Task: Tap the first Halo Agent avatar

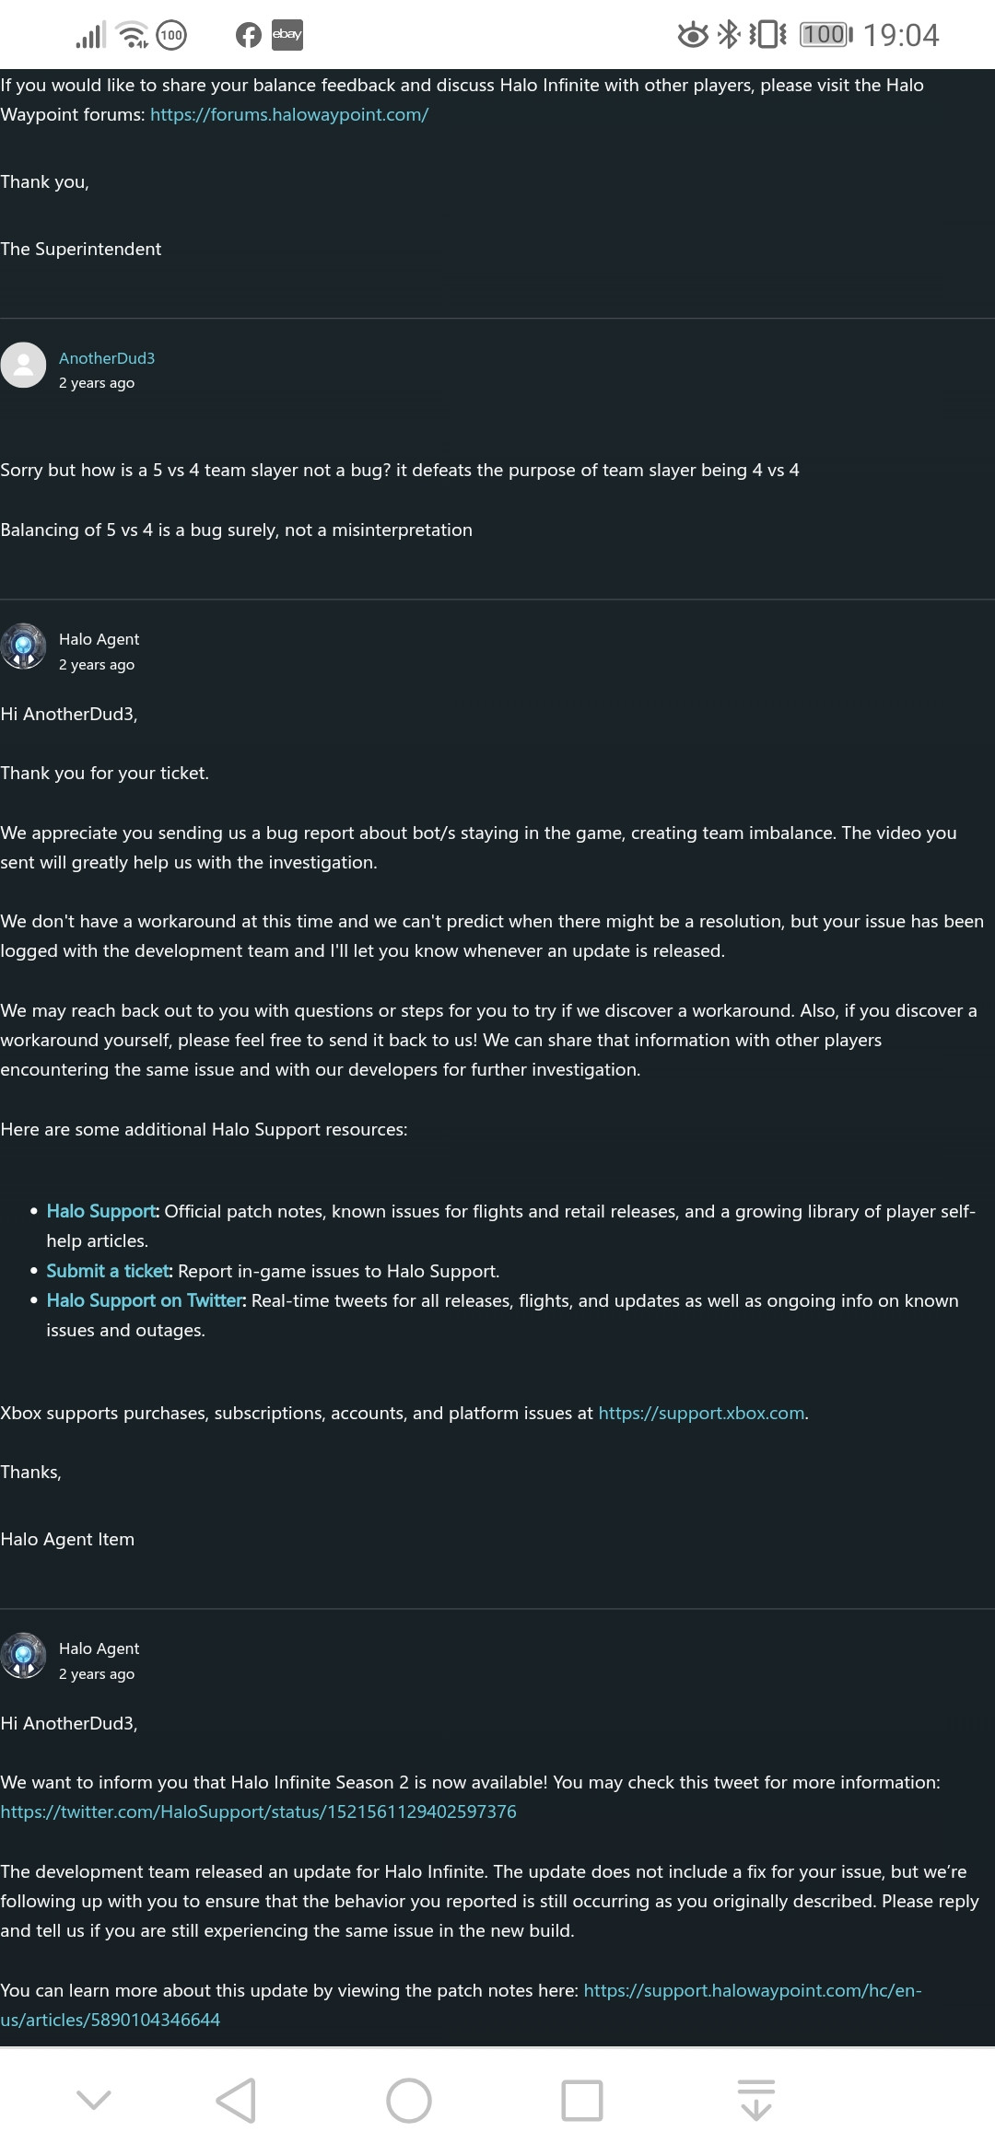Action: tap(24, 646)
